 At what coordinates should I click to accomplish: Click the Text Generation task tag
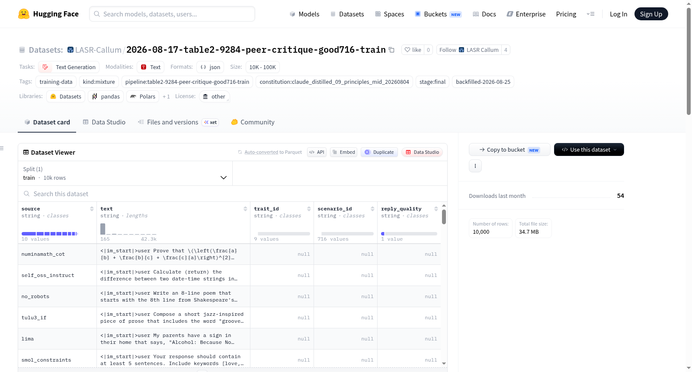(x=69, y=67)
